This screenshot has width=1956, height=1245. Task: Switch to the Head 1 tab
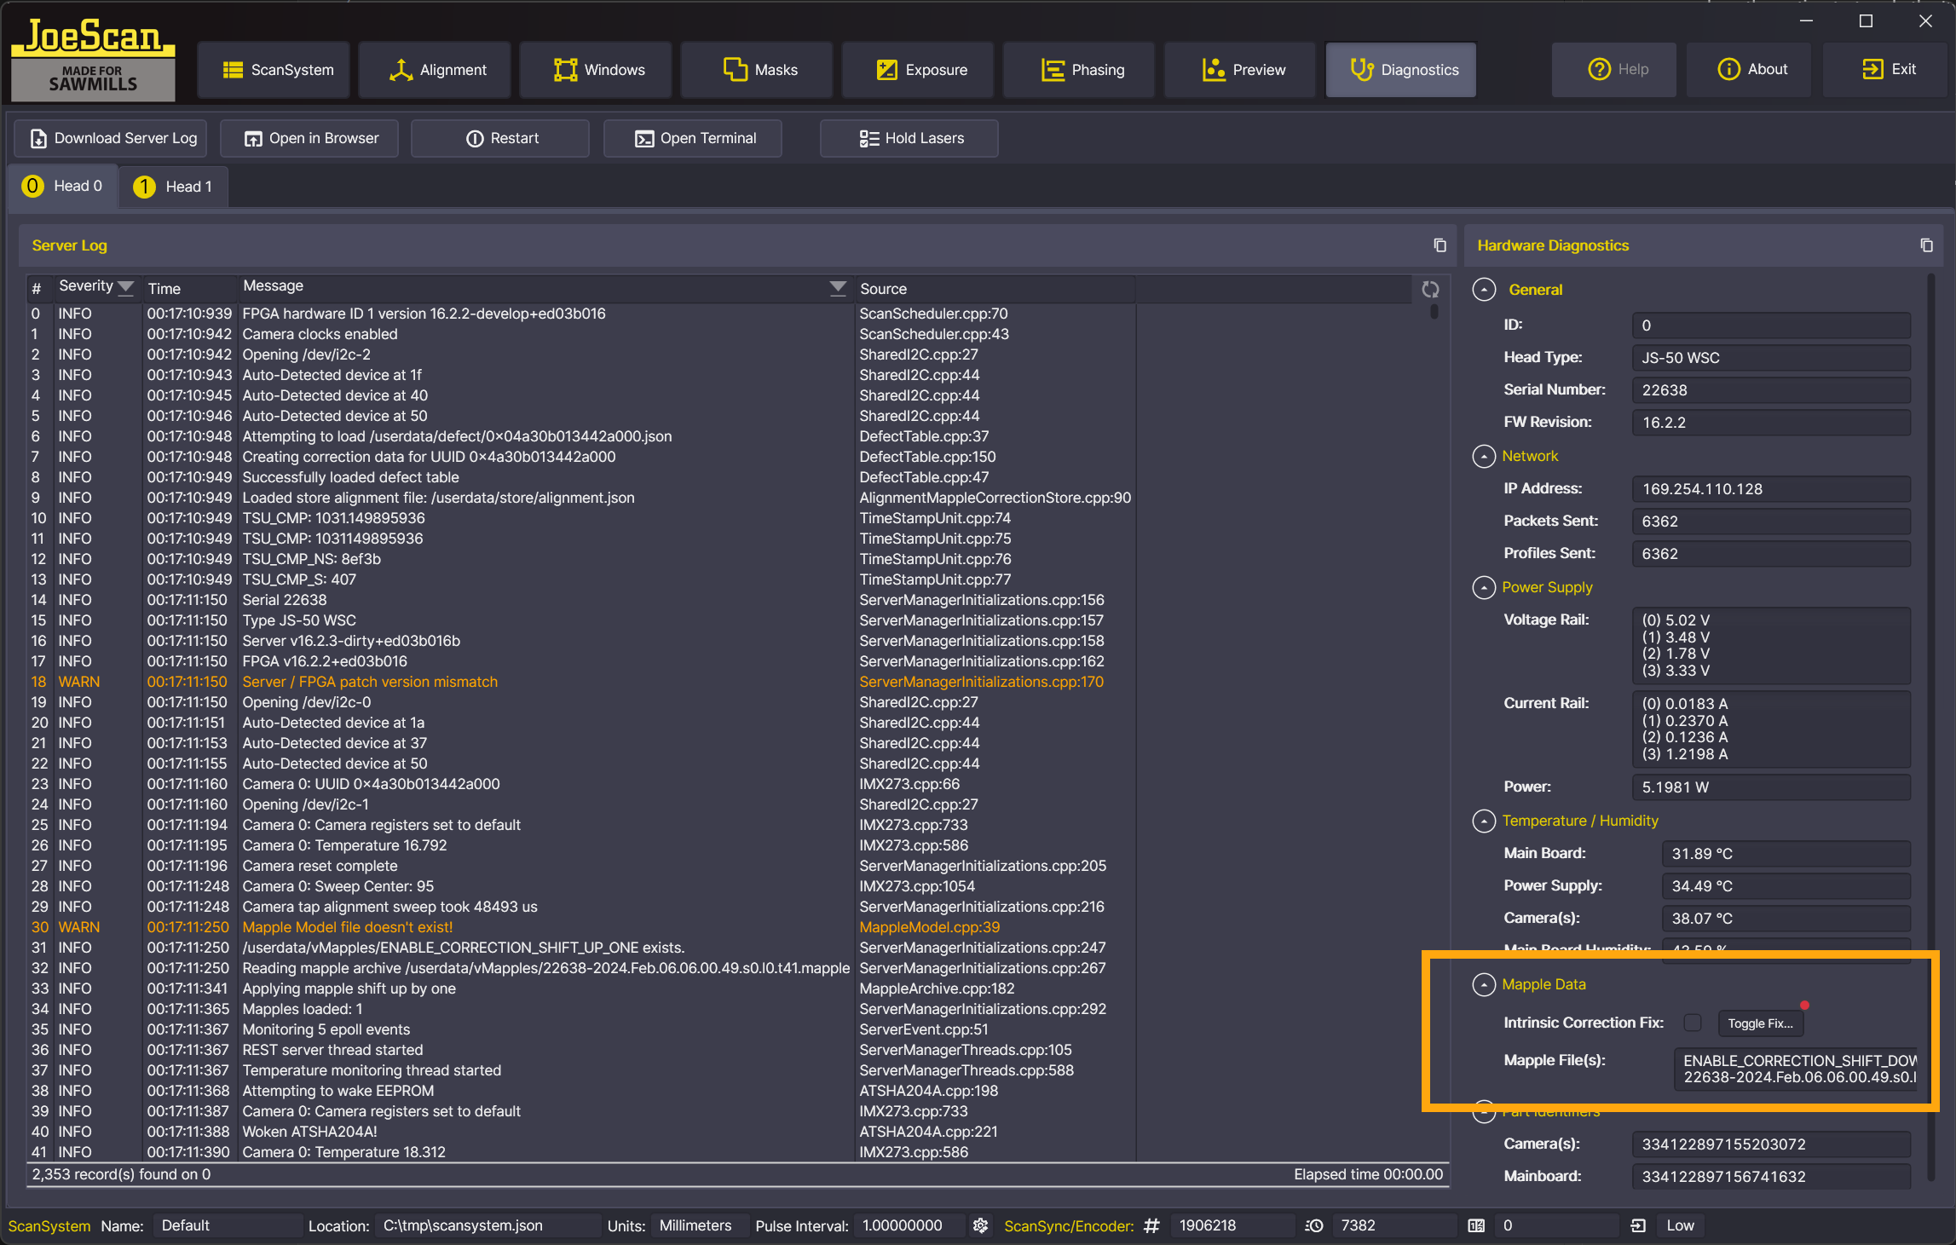pyautogui.click(x=173, y=187)
